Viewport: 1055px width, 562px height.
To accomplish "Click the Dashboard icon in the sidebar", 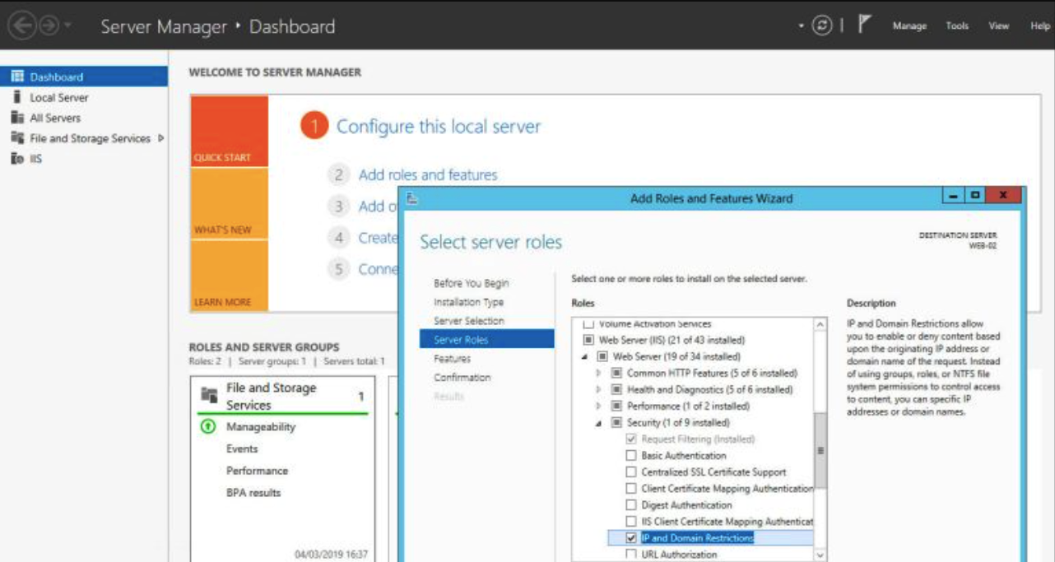I will tap(17, 77).
